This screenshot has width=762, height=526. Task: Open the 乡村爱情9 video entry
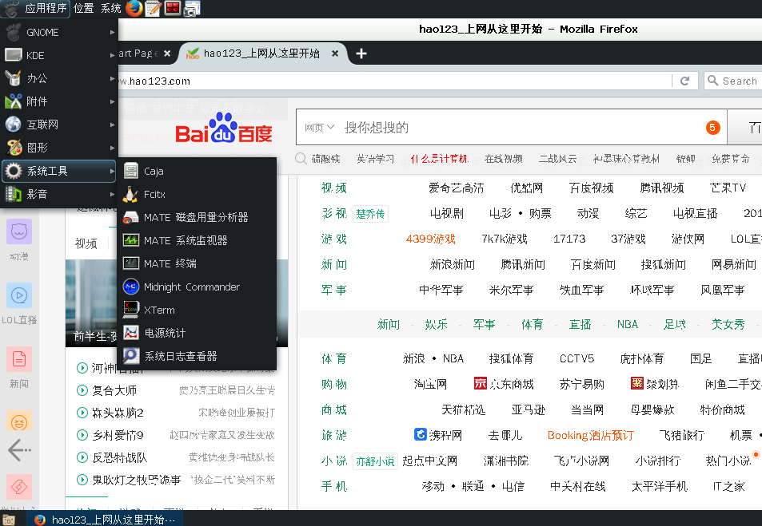tap(118, 435)
